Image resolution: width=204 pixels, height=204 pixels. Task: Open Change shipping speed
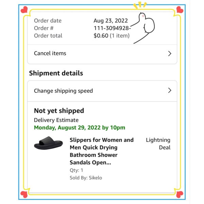(102, 91)
